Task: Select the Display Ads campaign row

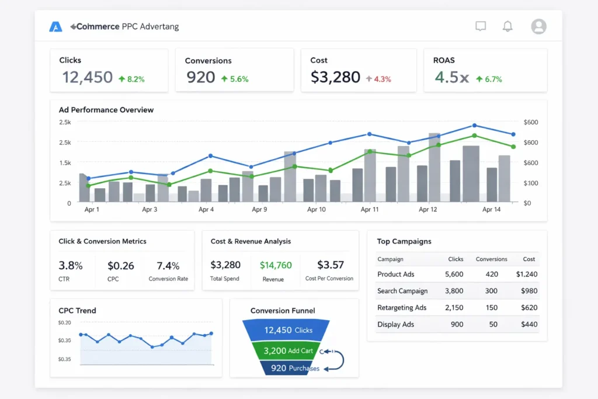Action: [457, 324]
